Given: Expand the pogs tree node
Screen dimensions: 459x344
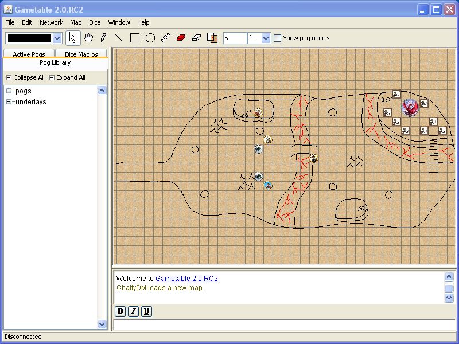Looking at the screenshot, I should pyautogui.click(x=9, y=91).
